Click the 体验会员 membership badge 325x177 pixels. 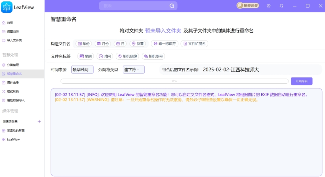pyautogui.click(x=248, y=6)
